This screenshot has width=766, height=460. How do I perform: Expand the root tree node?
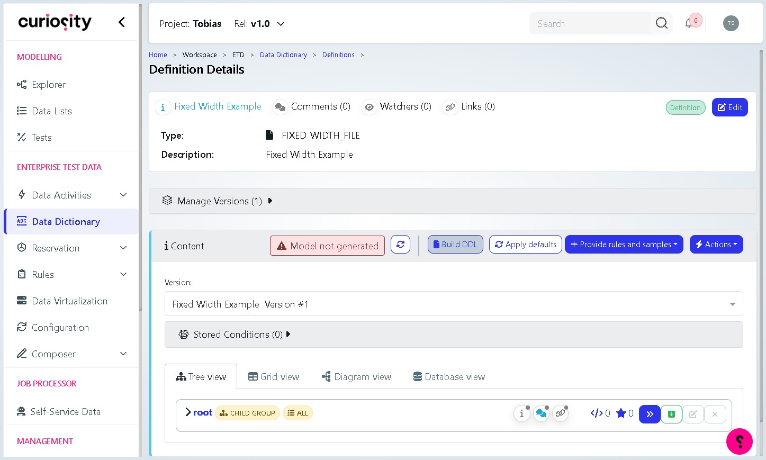(x=188, y=412)
